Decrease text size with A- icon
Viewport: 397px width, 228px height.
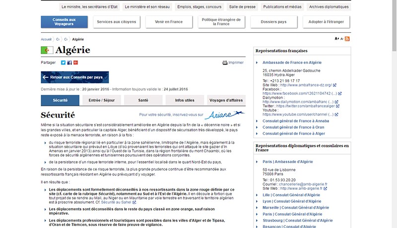pos(342,39)
